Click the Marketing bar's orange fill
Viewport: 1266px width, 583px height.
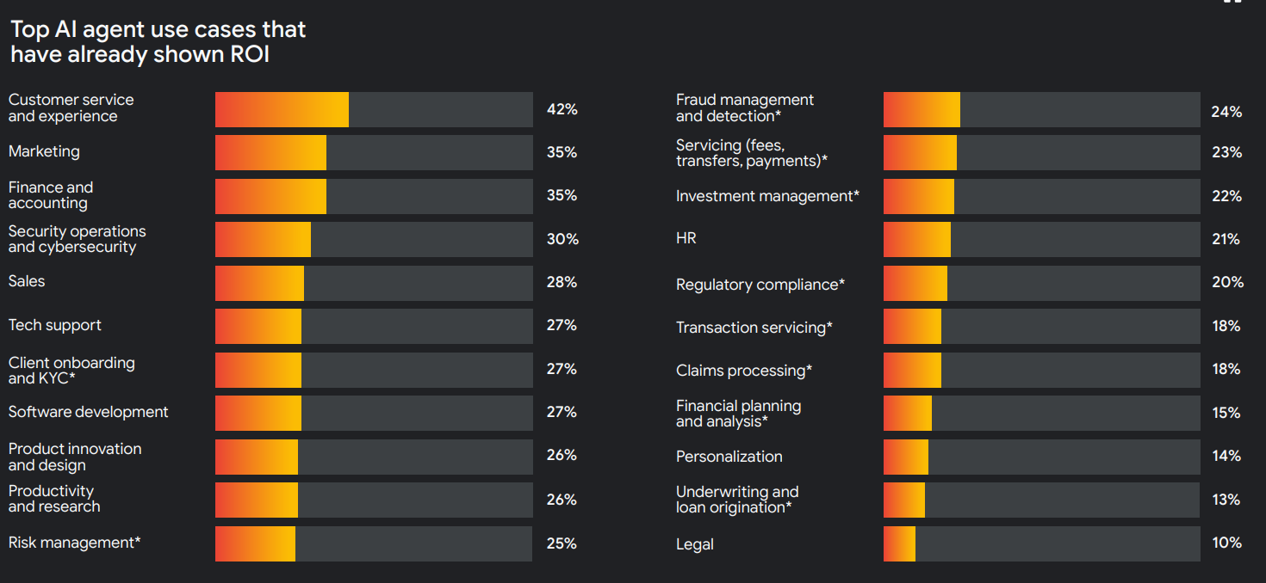(270, 152)
